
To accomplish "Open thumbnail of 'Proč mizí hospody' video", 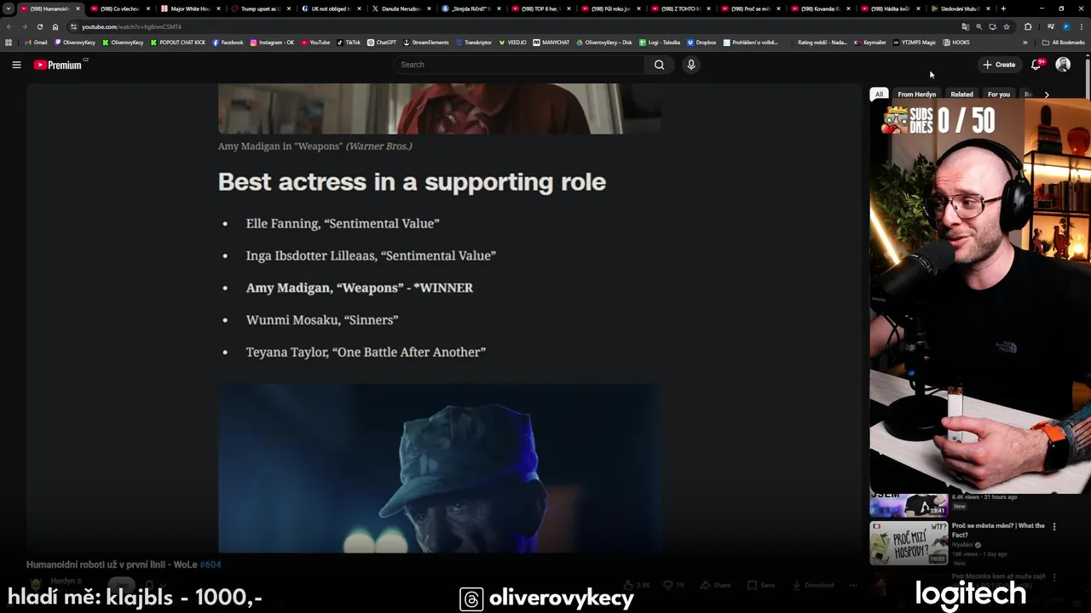I will 909,543.
